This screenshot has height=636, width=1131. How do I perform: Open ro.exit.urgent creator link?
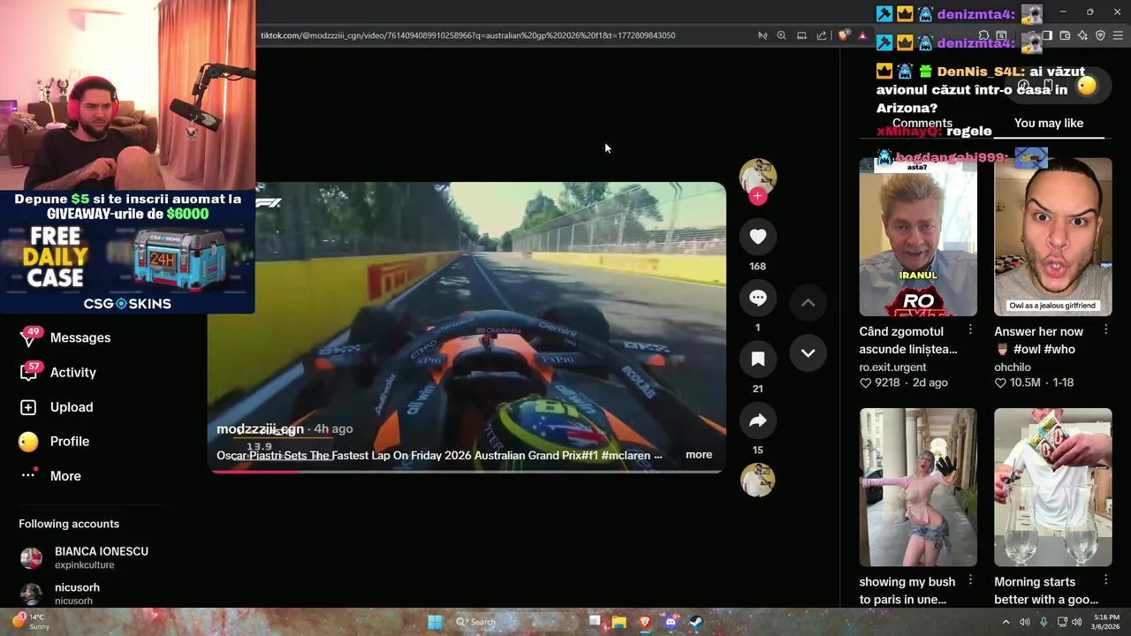(x=892, y=367)
